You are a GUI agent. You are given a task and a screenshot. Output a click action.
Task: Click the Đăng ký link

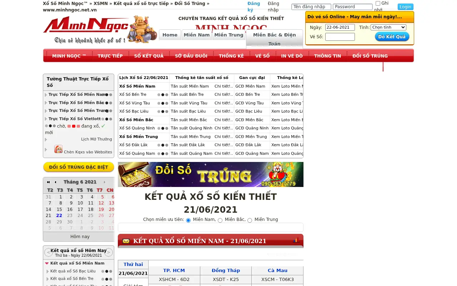coord(253,7)
